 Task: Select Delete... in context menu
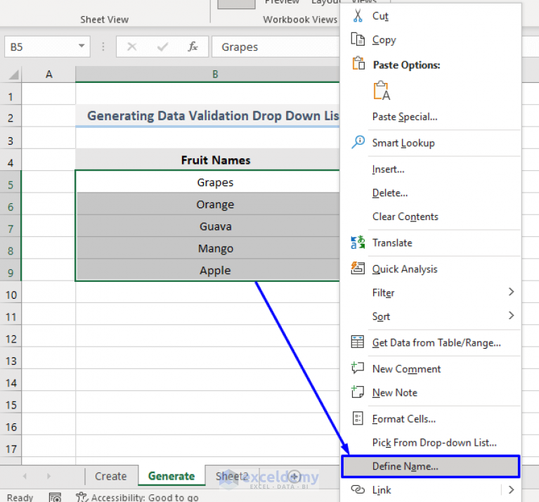[390, 193]
